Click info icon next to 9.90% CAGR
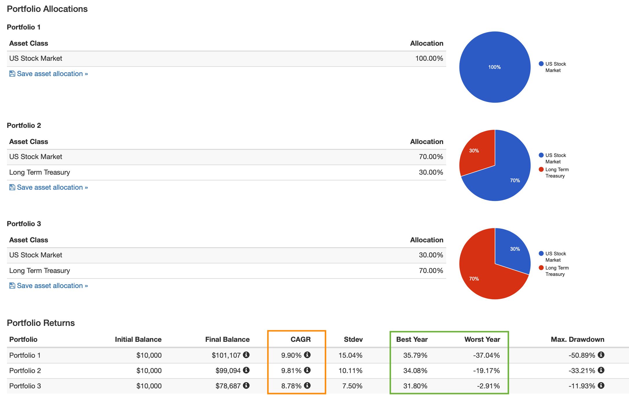Viewport: 629px width, 395px height. [x=307, y=355]
